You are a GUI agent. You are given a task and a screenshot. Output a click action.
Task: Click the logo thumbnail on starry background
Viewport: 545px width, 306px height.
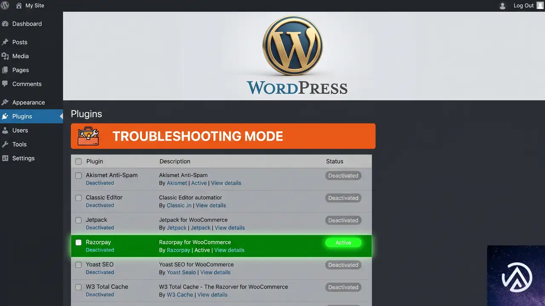pos(516,275)
